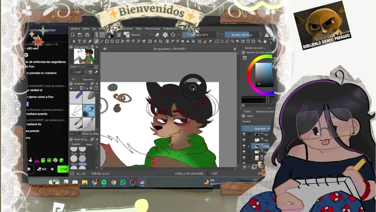
Task: Open the Archivo menu
Action: [x=75, y=29]
